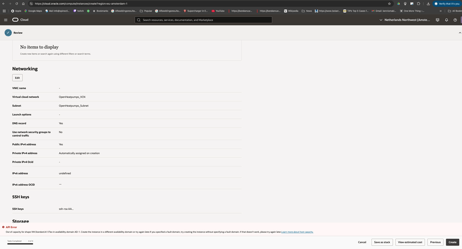Click the Verify that it's you button

446,3
